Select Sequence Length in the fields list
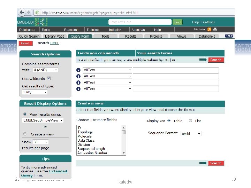251x188 pixels. [91, 149]
